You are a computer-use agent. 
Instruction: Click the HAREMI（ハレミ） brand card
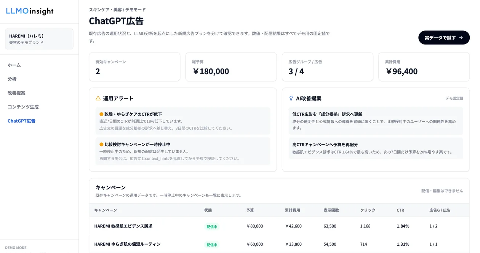(39, 39)
